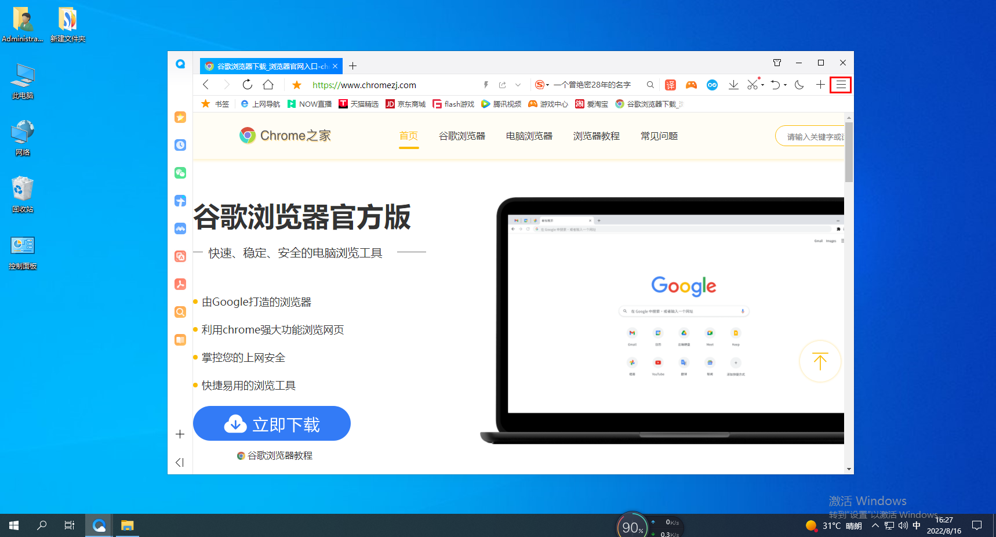Click the back-to-top arrow button
This screenshot has height=537, width=996.
click(820, 361)
